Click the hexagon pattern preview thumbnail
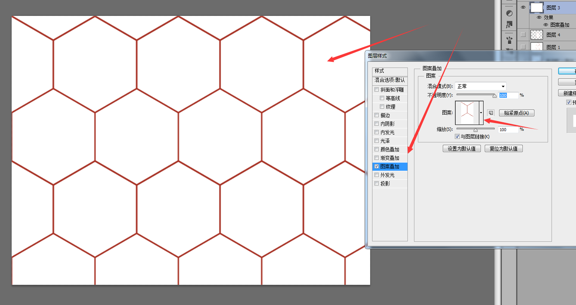Image resolution: width=576 pixels, height=305 pixels. pyautogui.click(x=467, y=113)
